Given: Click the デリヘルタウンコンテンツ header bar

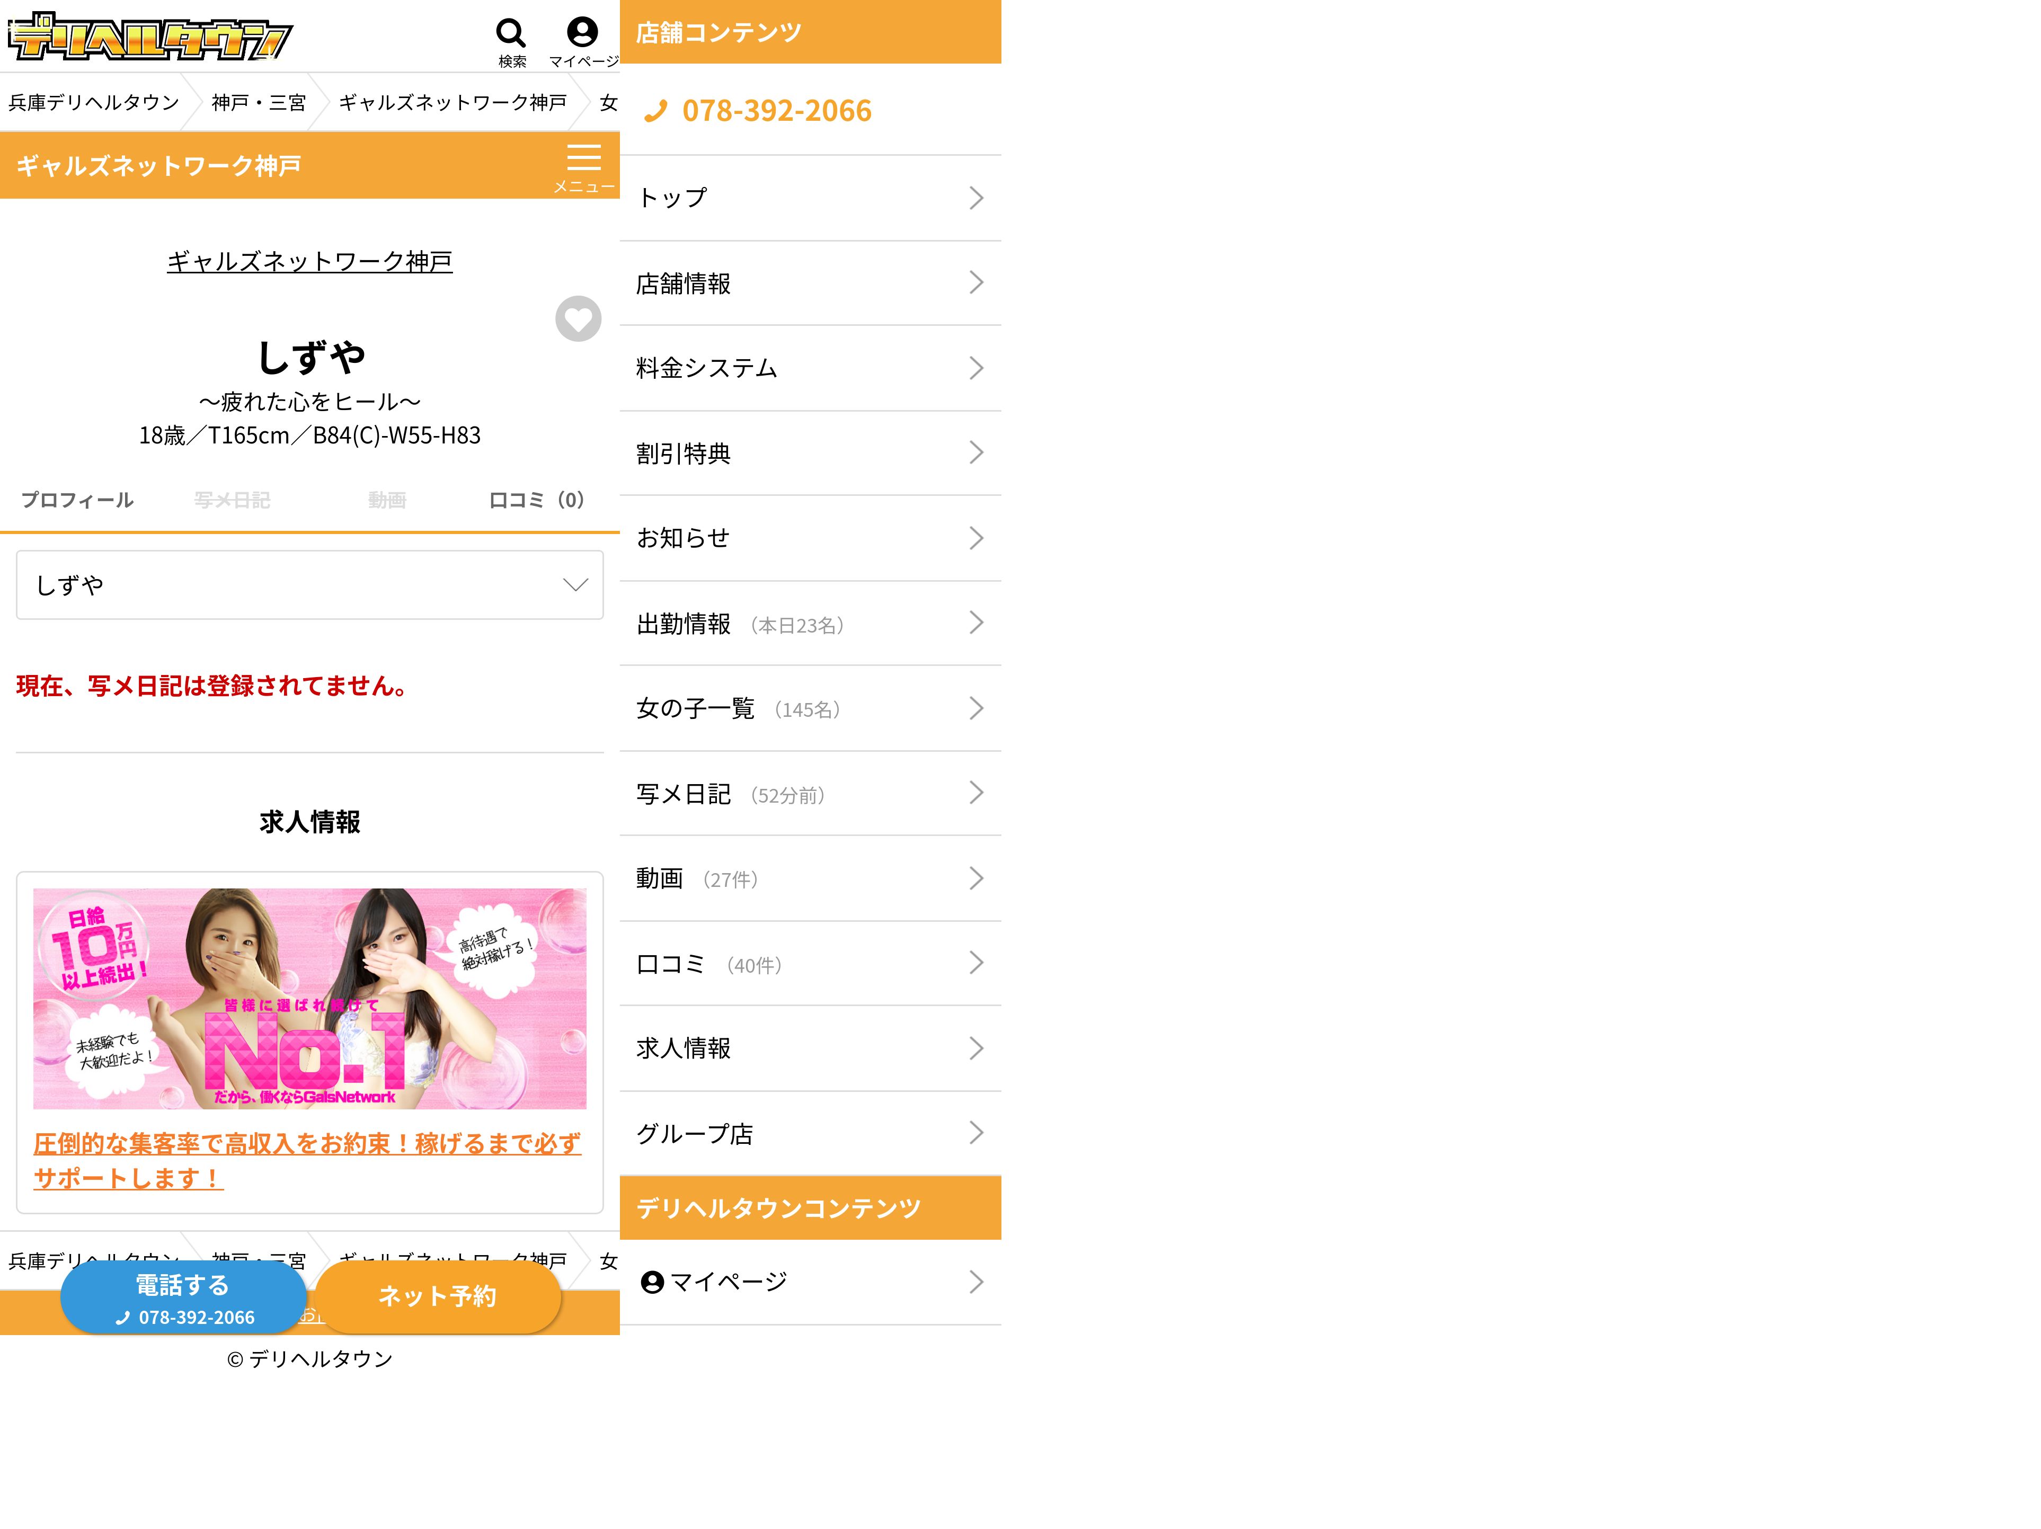Looking at the screenshot, I should point(810,1208).
